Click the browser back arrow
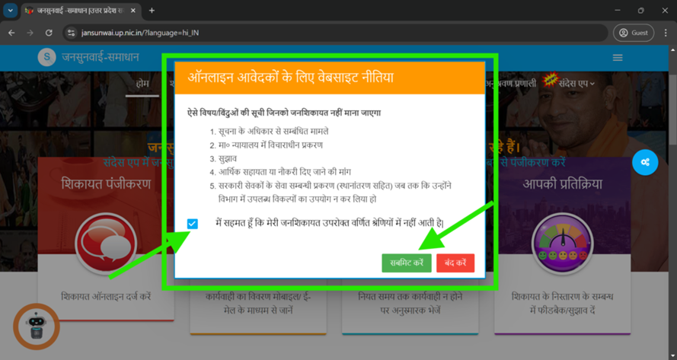This screenshot has width=677, height=360. click(12, 33)
